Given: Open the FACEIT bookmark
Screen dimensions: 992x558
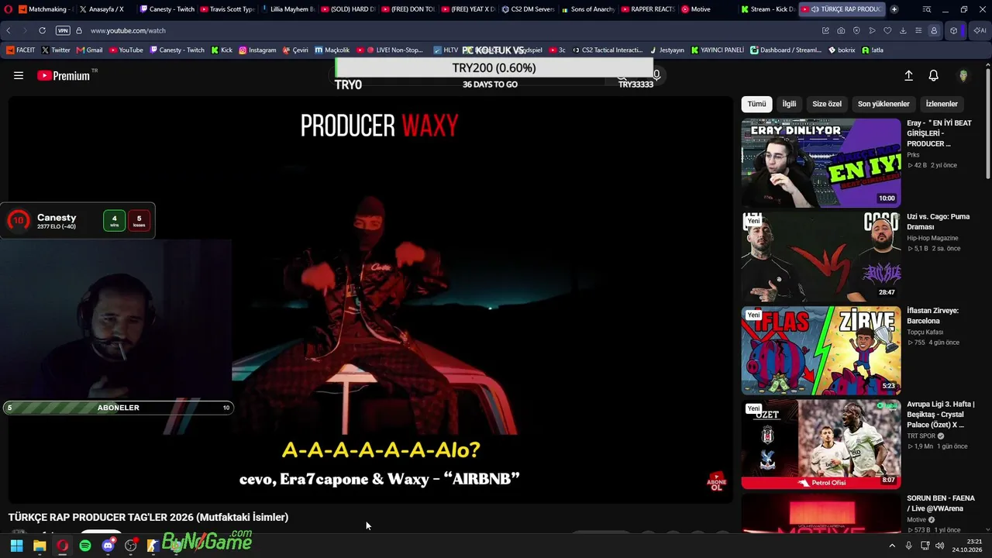Looking at the screenshot, I should click(x=21, y=50).
